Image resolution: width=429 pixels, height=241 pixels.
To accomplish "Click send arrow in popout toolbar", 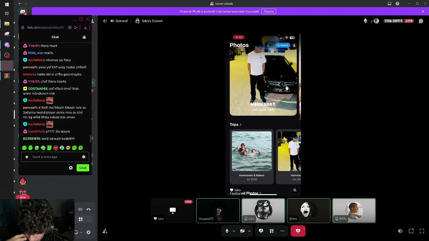I will pos(76,27).
